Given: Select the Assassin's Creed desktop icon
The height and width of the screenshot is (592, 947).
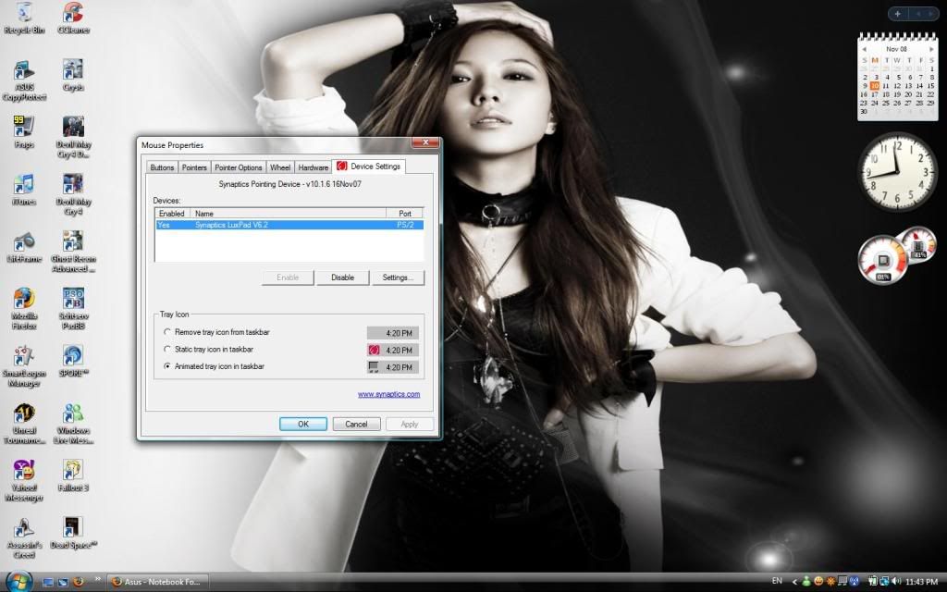Looking at the screenshot, I should 24,537.
